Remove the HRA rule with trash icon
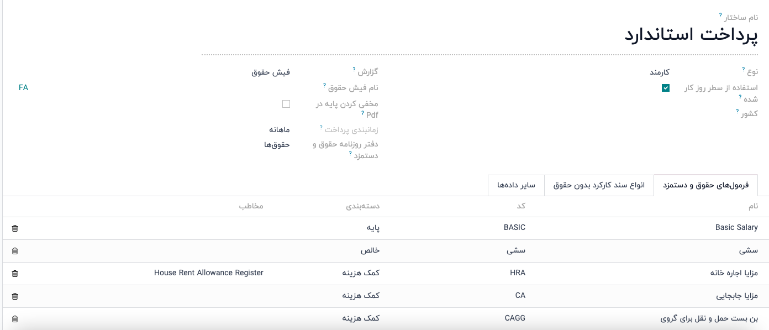This screenshot has height=330, width=769. (15, 273)
